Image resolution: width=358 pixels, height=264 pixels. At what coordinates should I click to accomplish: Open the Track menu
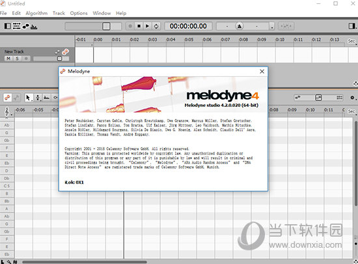[59, 13]
